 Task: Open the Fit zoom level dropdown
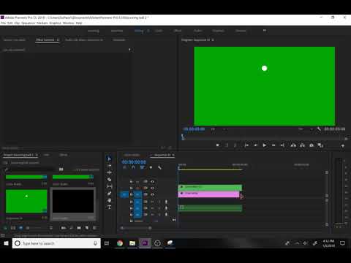coord(219,129)
